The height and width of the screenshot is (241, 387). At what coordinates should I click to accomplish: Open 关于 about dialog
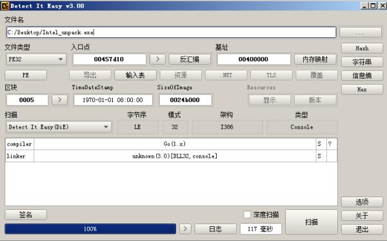pyautogui.click(x=362, y=216)
